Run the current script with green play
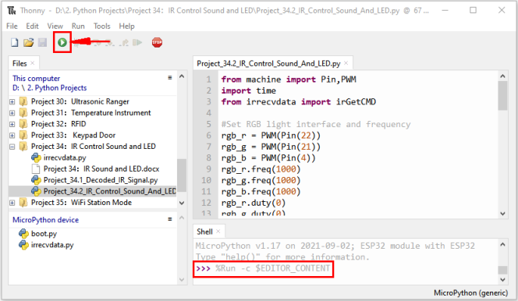 pos(62,42)
